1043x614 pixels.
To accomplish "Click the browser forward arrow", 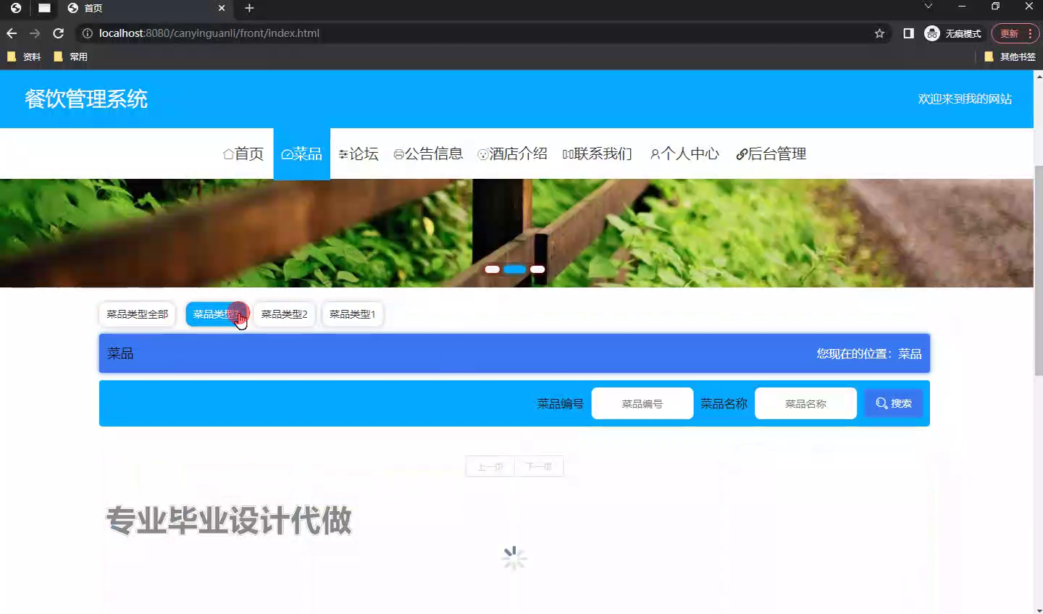I will click(x=35, y=33).
